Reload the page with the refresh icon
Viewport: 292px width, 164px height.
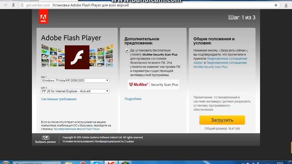click(22, 5)
